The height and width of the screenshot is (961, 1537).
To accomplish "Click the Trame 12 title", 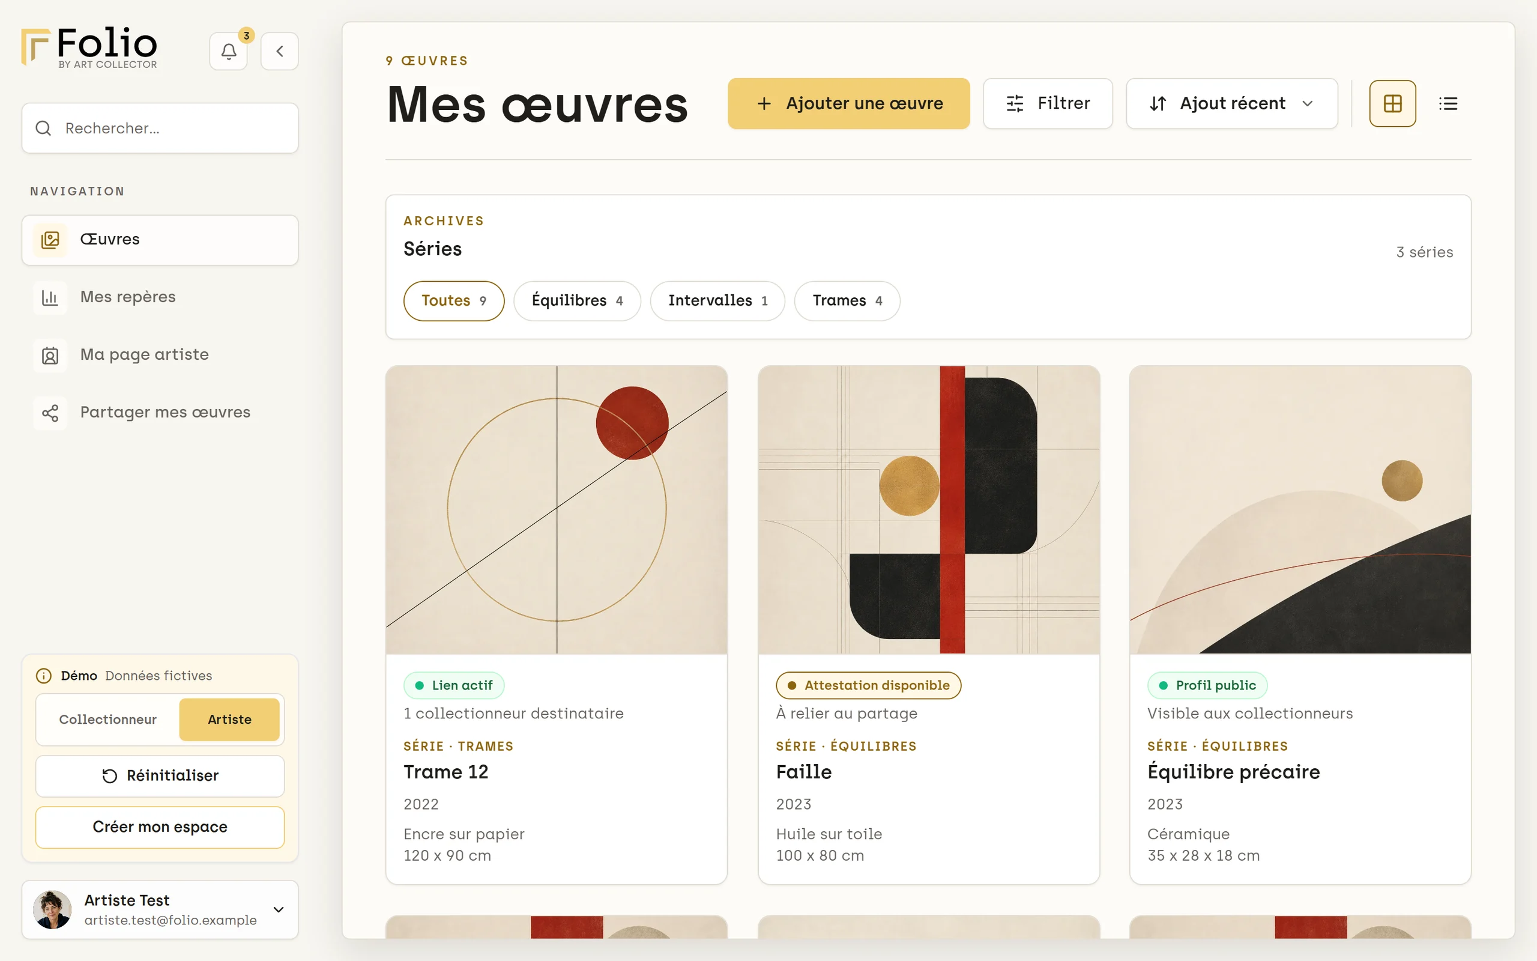I will pyautogui.click(x=446, y=772).
